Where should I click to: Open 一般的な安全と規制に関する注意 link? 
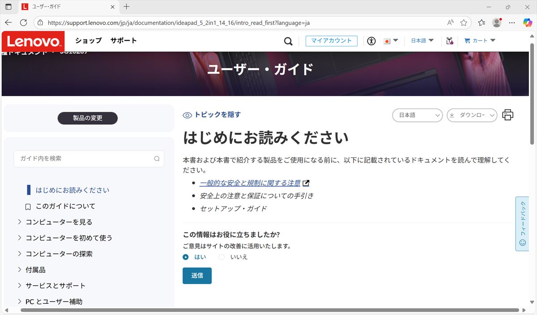(250, 183)
